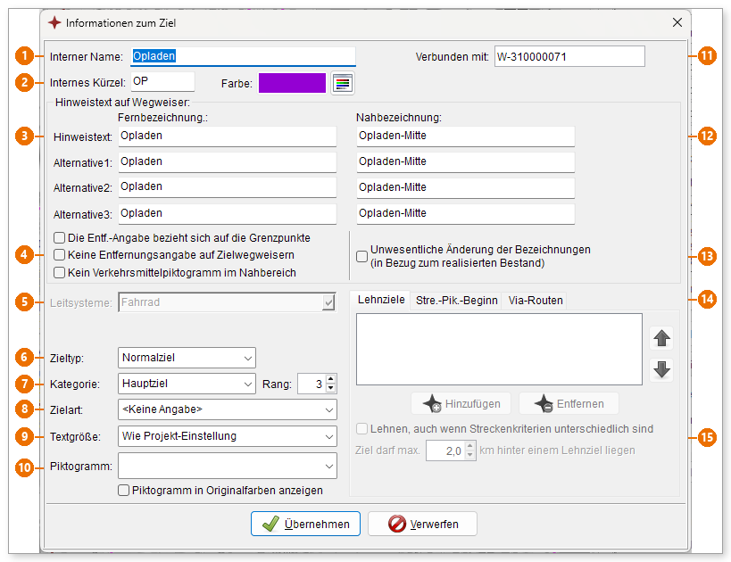Click Hinzufügen to add a Lehnziel
The width and height of the screenshot is (731, 562).
tap(461, 403)
